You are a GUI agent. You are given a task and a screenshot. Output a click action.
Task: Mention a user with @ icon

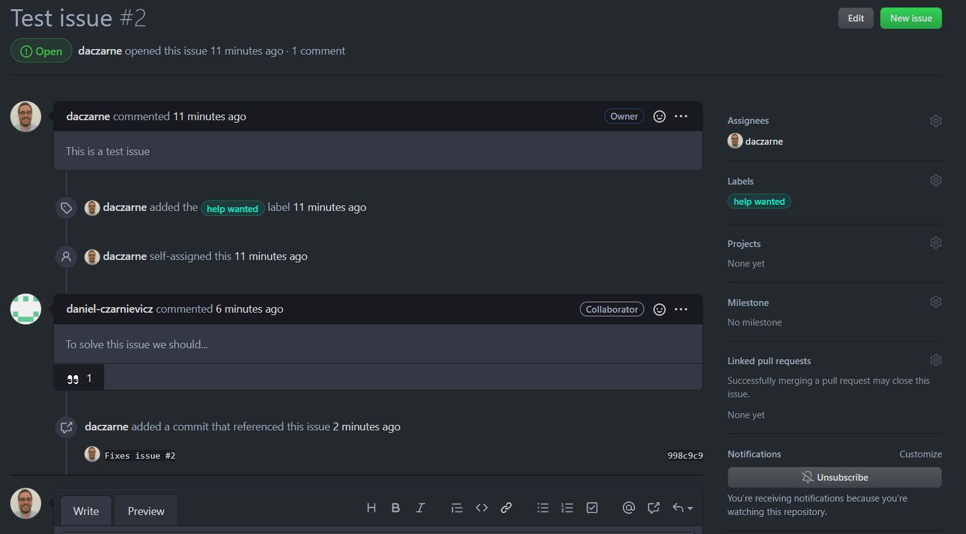pos(629,508)
